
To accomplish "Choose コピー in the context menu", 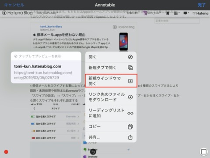I will [x=111, y=126].
